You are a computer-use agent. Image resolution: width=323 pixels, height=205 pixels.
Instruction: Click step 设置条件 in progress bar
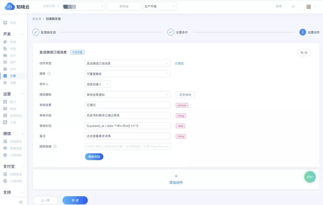[x=178, y=32]
